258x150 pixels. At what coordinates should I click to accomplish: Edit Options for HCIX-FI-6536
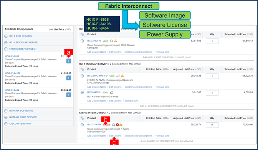115,136
